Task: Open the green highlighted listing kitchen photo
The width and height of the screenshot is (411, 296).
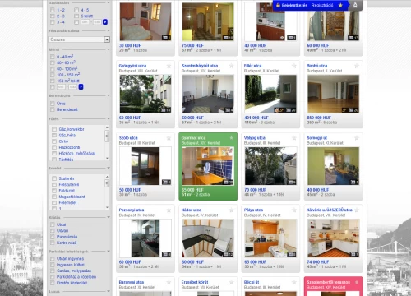Action: tap(208, 166)
